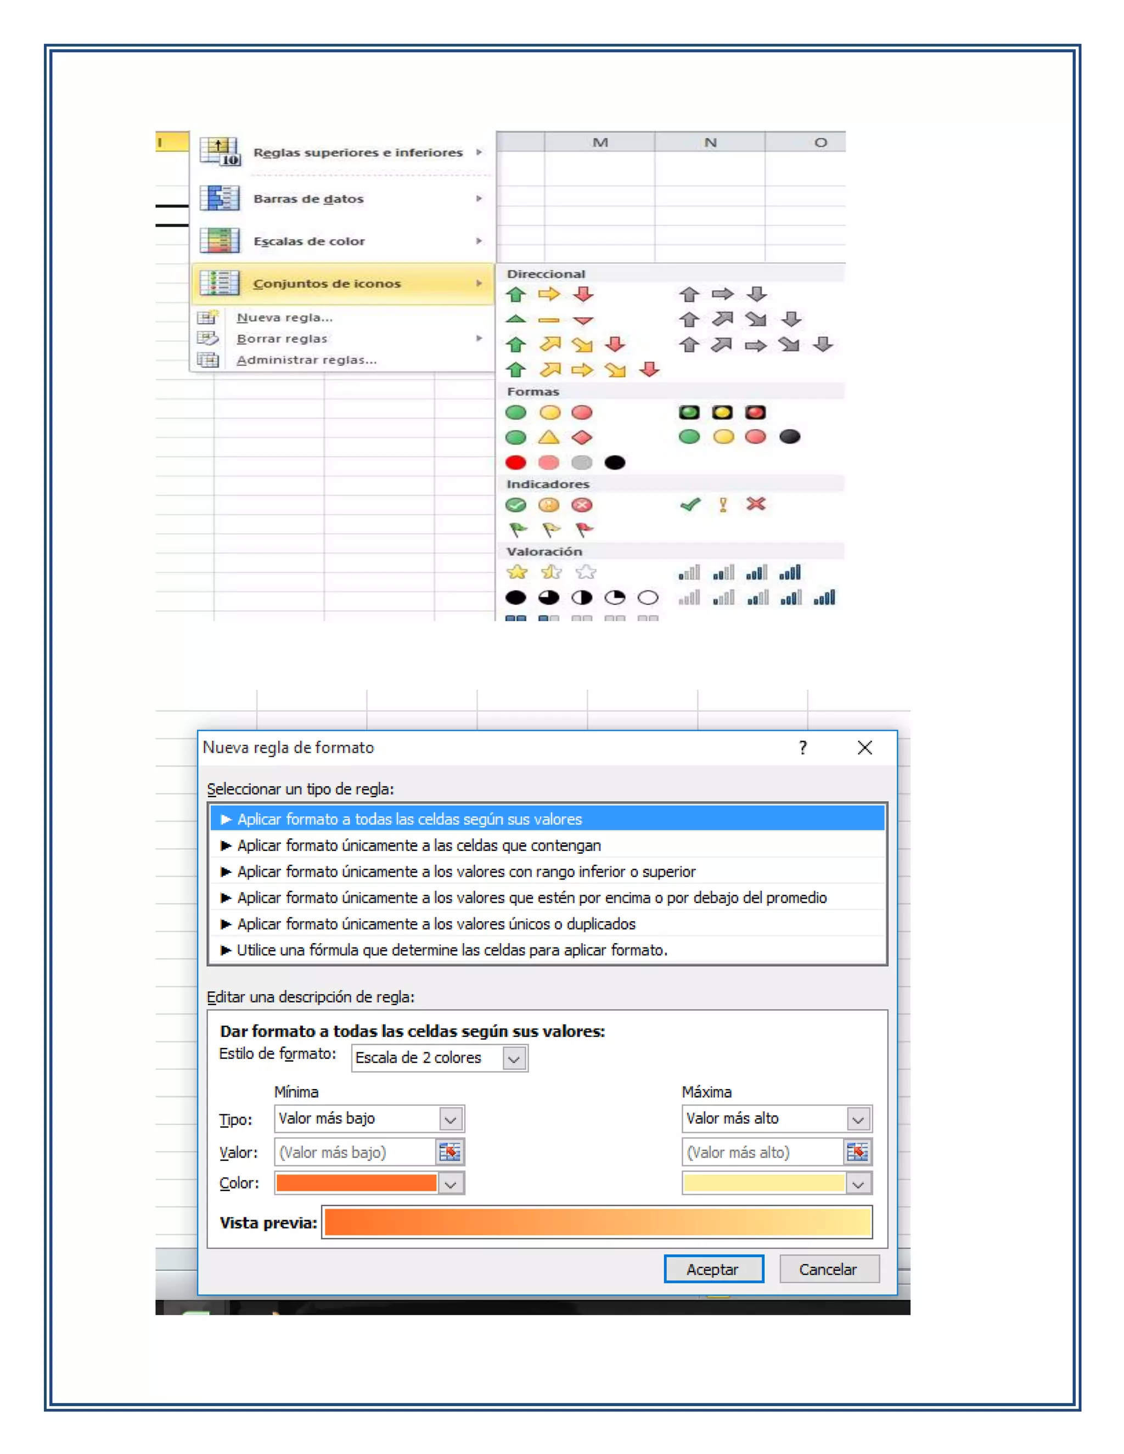Click Nueva regla menu entry
Image resolution: width=1124 pixels, height=1454 pixels.
coord(285,318)
